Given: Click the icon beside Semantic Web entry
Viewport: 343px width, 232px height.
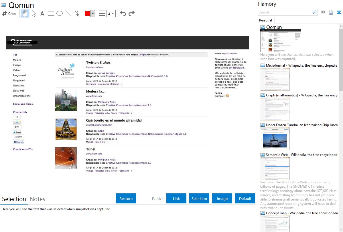Looking at the screenshot, I should pyautogui.click(x=263, y=155).
